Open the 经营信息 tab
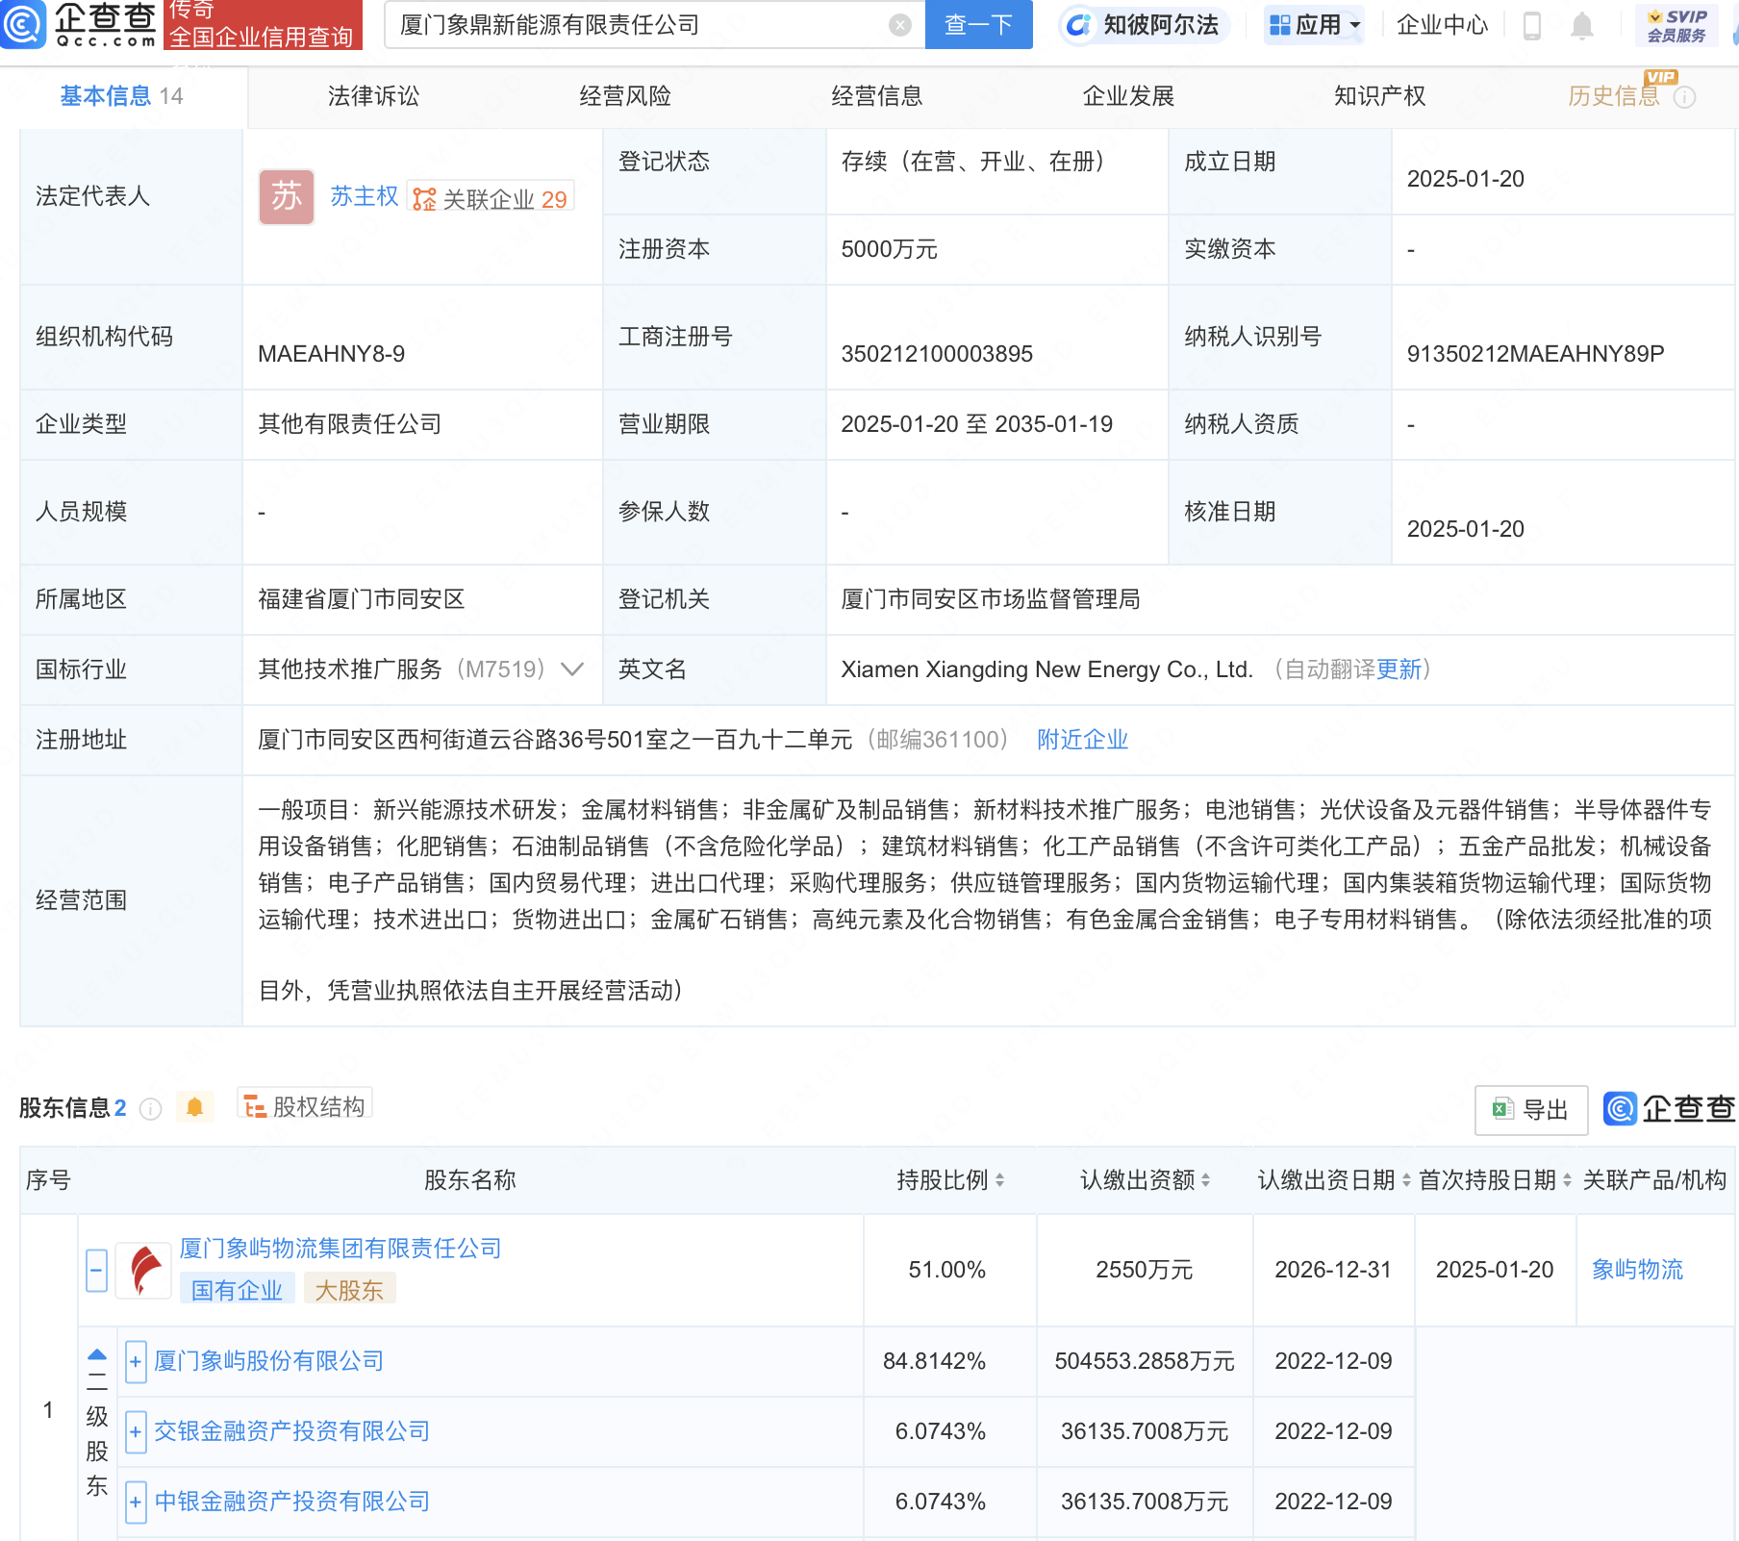 click(x=877, y=96)
